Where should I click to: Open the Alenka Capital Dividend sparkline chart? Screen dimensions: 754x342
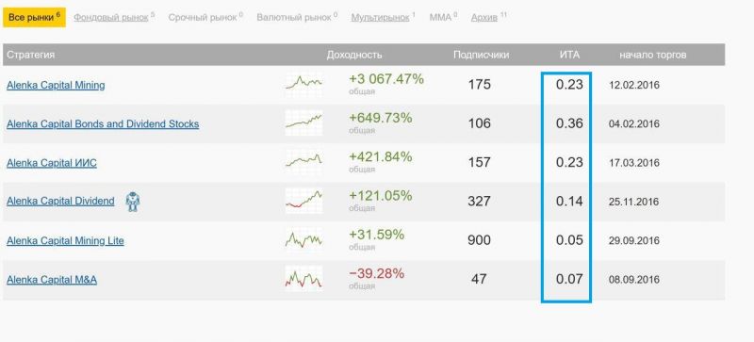pos(303,201)
